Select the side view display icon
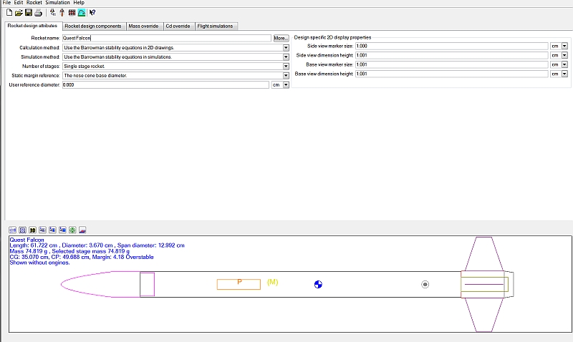573x342 pixels. 13,230
